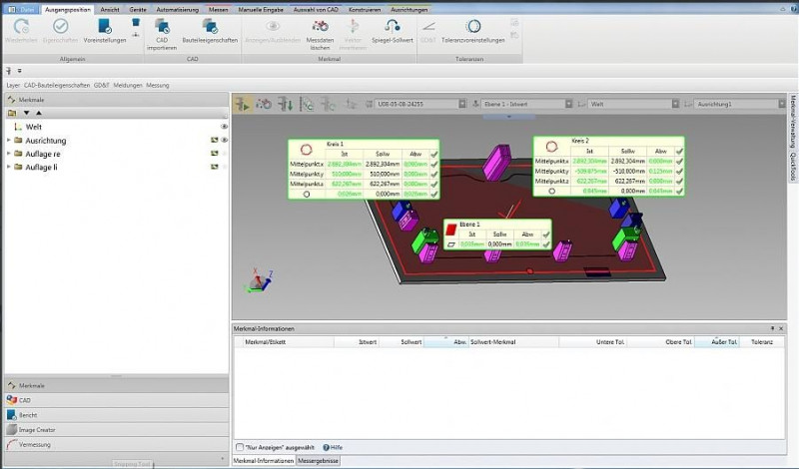Screen dimensions: 799x469
Task: Click the Vektor invertieren icon
Action: pyautogui.click(x=353, y=26)
